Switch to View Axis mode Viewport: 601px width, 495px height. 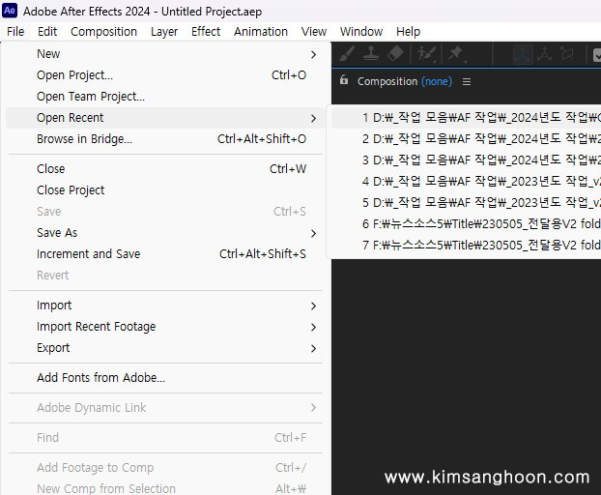(567, 54)
